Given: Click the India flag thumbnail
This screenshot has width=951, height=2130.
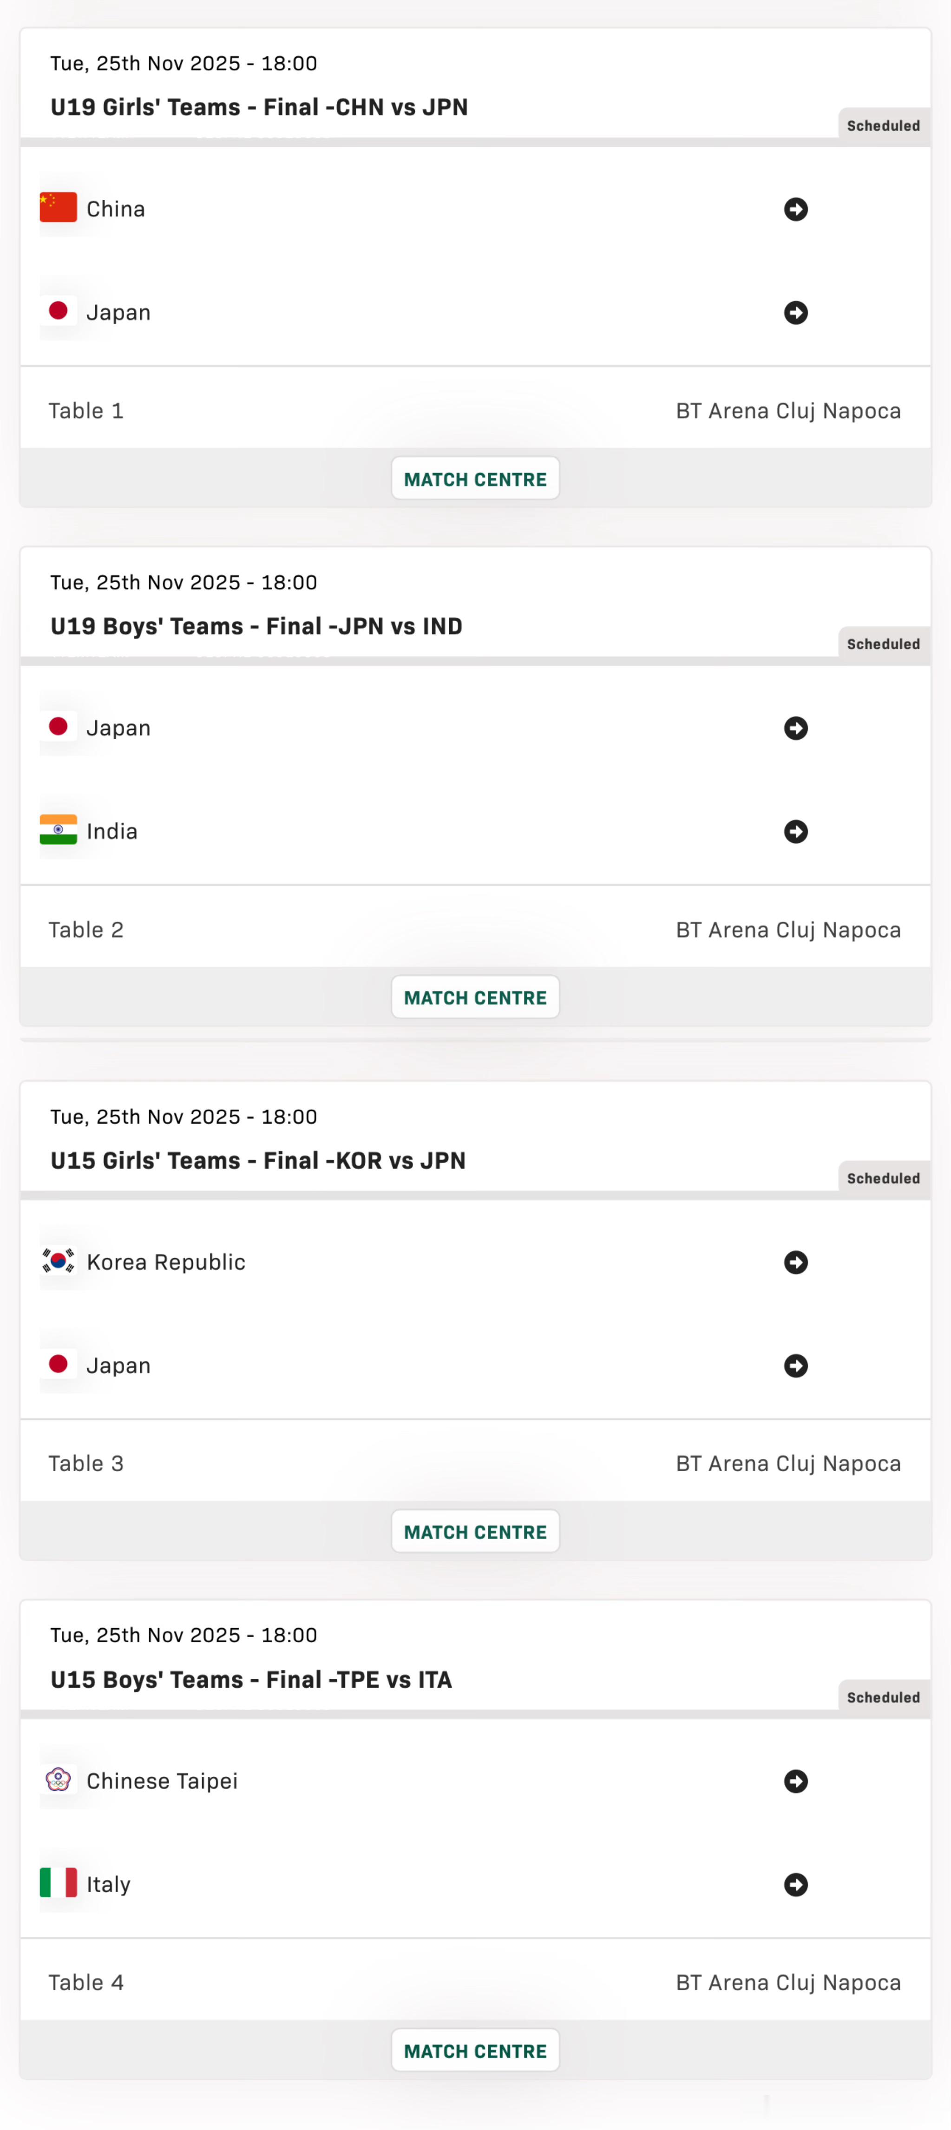Looking at the screenshot, I should (58, 829).
